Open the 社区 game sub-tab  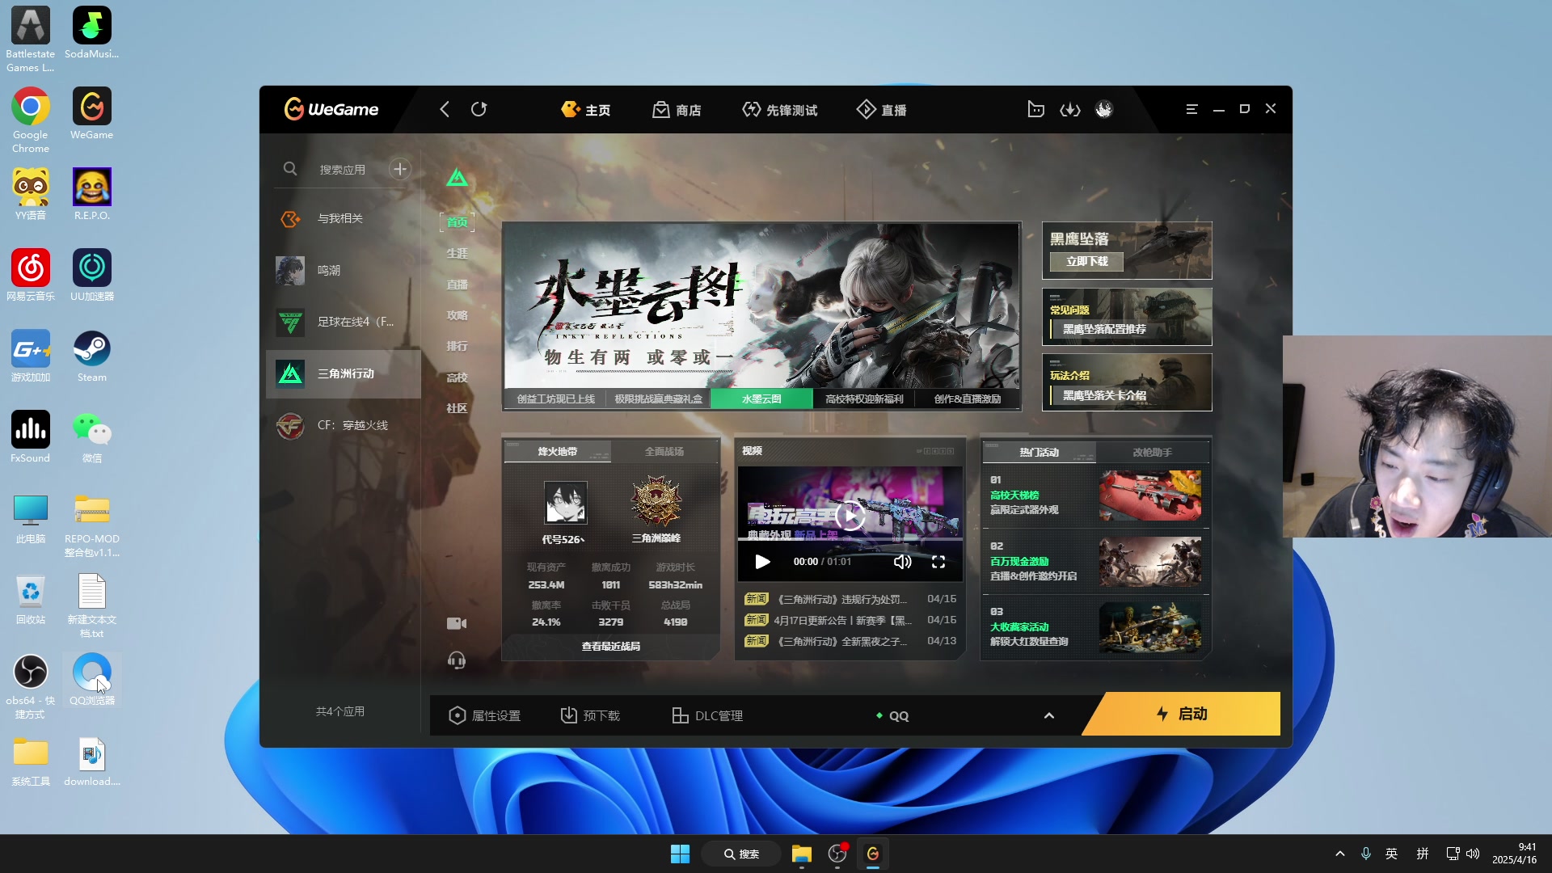click(x=458, y=409)
